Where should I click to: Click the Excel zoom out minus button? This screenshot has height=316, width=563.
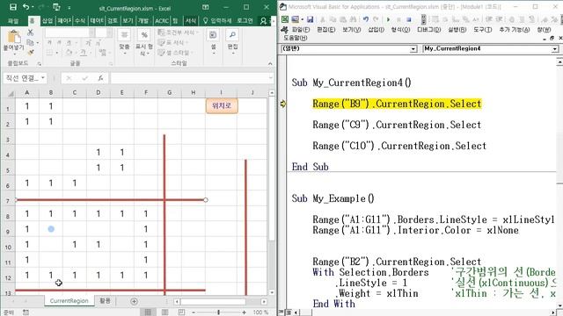194,312
